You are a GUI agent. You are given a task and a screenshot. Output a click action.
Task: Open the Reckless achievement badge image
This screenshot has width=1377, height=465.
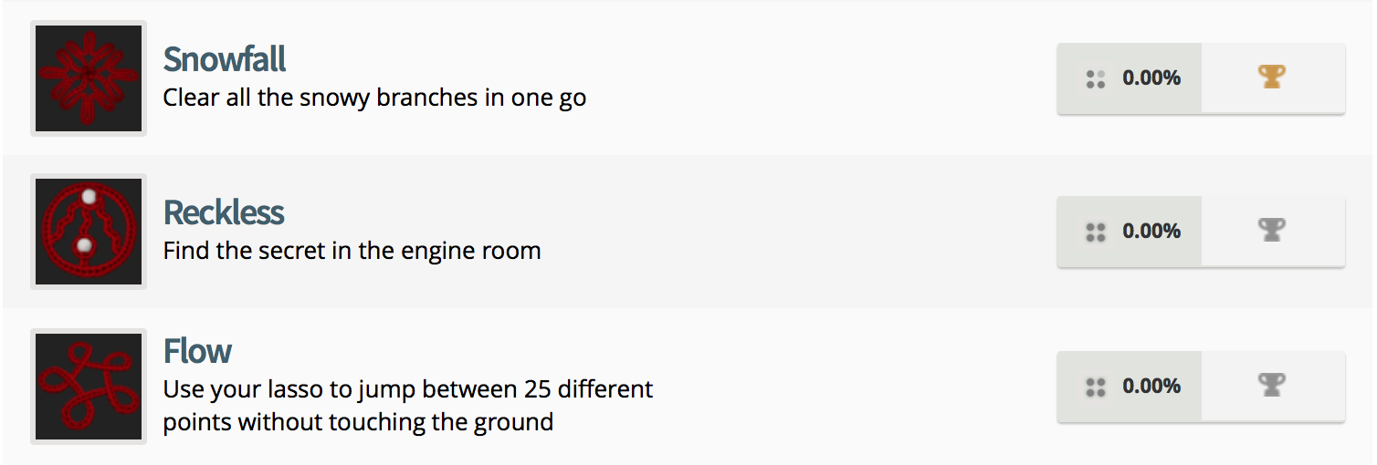(x=89, y=232)
